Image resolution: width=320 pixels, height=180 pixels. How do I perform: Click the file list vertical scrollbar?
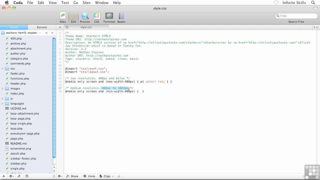[54, 97]
